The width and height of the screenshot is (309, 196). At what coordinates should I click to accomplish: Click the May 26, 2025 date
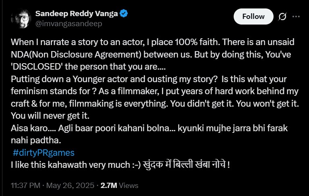71,186
